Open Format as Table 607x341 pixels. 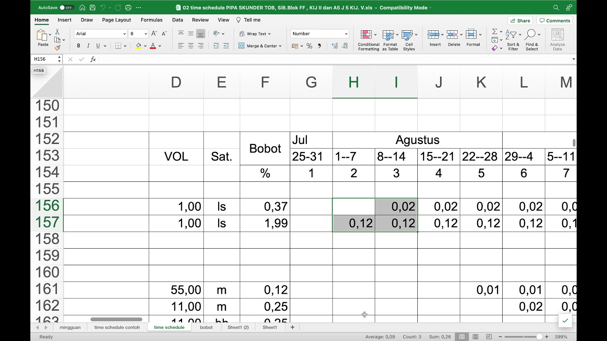pos(390,40)
